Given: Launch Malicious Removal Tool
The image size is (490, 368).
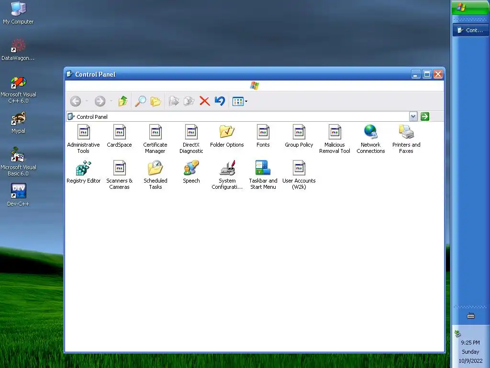Looking at the screenshot, I should [x=334, y=139].
